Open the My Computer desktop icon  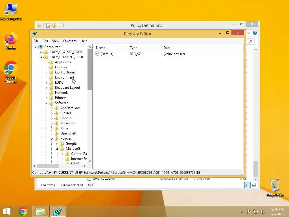click(x=11, y=12)
